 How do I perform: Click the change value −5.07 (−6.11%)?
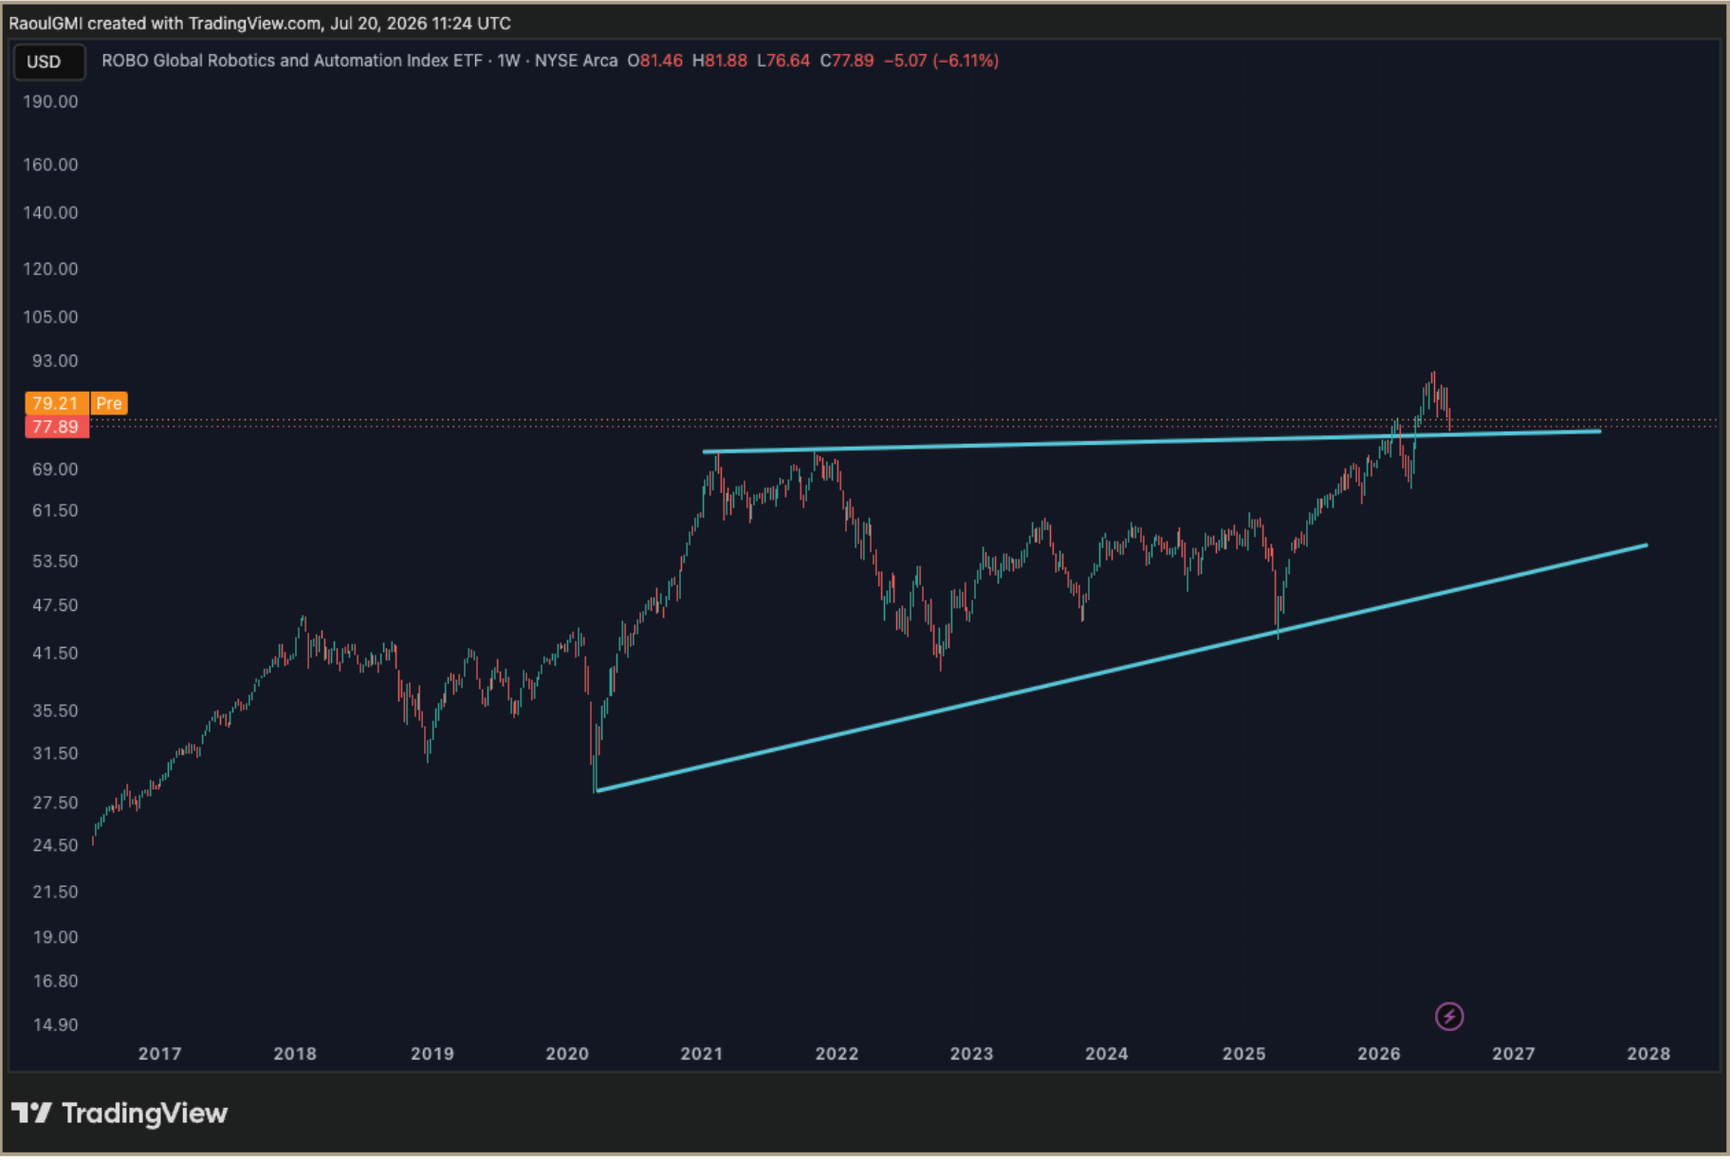[941, 61]
